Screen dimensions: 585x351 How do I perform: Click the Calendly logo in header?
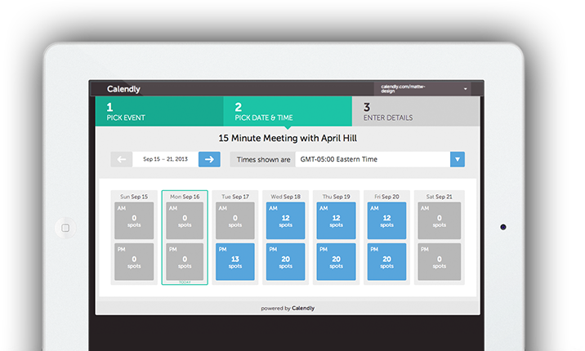(123, 89)
